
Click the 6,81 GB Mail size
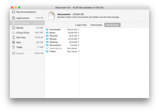[x=39, y=42]
